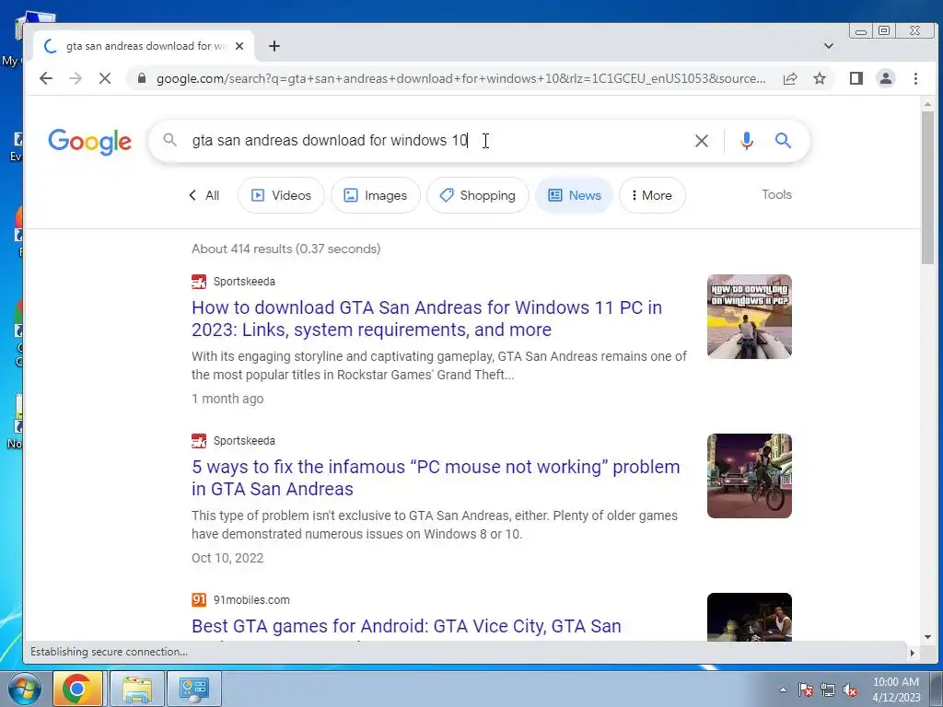
Task: Click scrollbar down arrow
Action: 927,637
